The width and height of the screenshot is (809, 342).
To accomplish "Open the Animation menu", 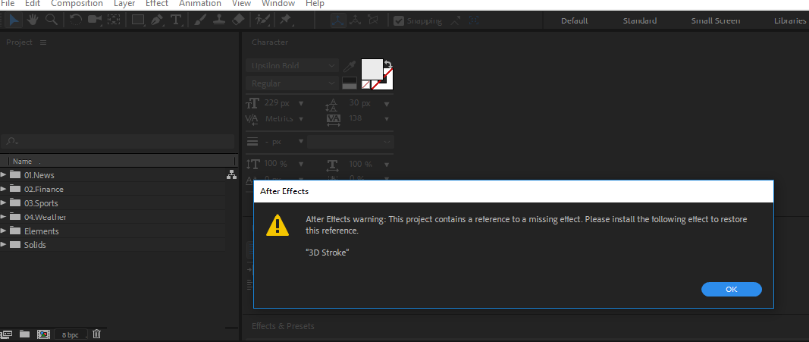I will click(200, 4).
